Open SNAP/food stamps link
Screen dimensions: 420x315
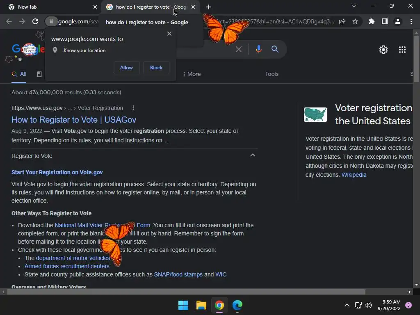point(178,274)
